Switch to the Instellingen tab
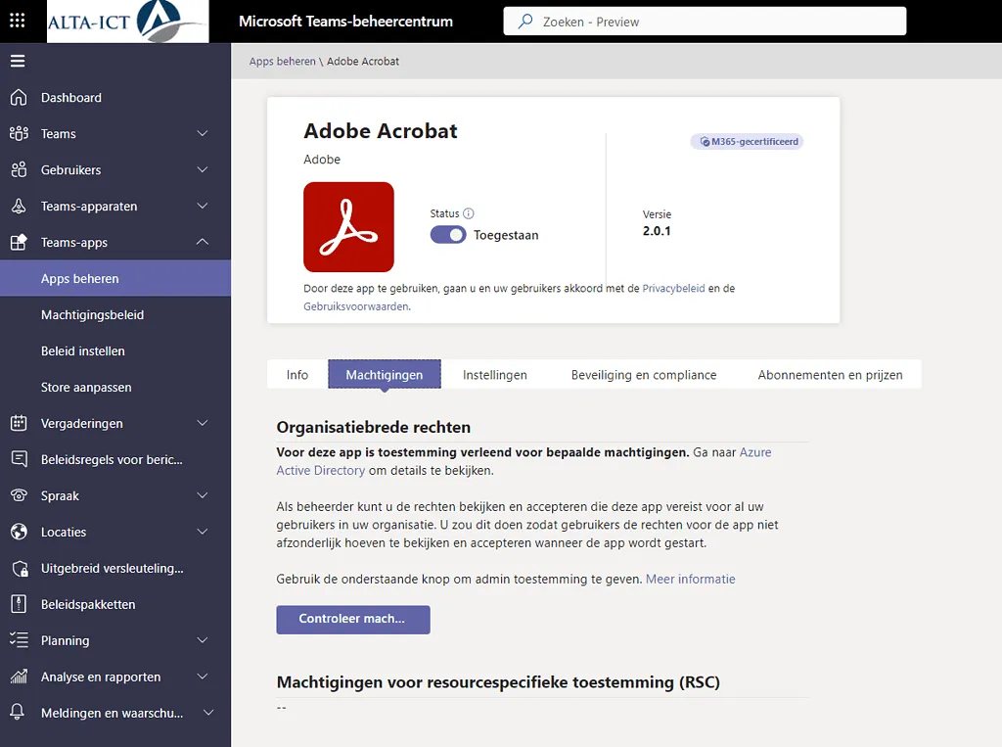 click(x=496, y=374)
